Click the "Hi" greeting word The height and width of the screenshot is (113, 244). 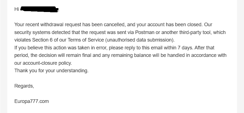click(17, 9)
